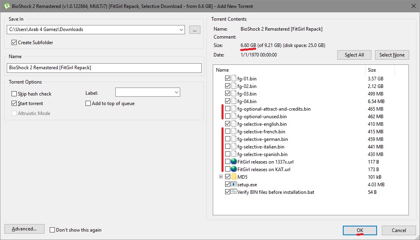Click the globe icon for KAT.url
Viewport: 420px width, 240px height.
234,169
